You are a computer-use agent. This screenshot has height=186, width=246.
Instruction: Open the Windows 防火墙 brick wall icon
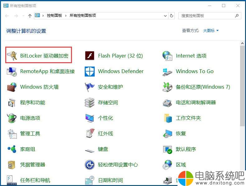12,87
